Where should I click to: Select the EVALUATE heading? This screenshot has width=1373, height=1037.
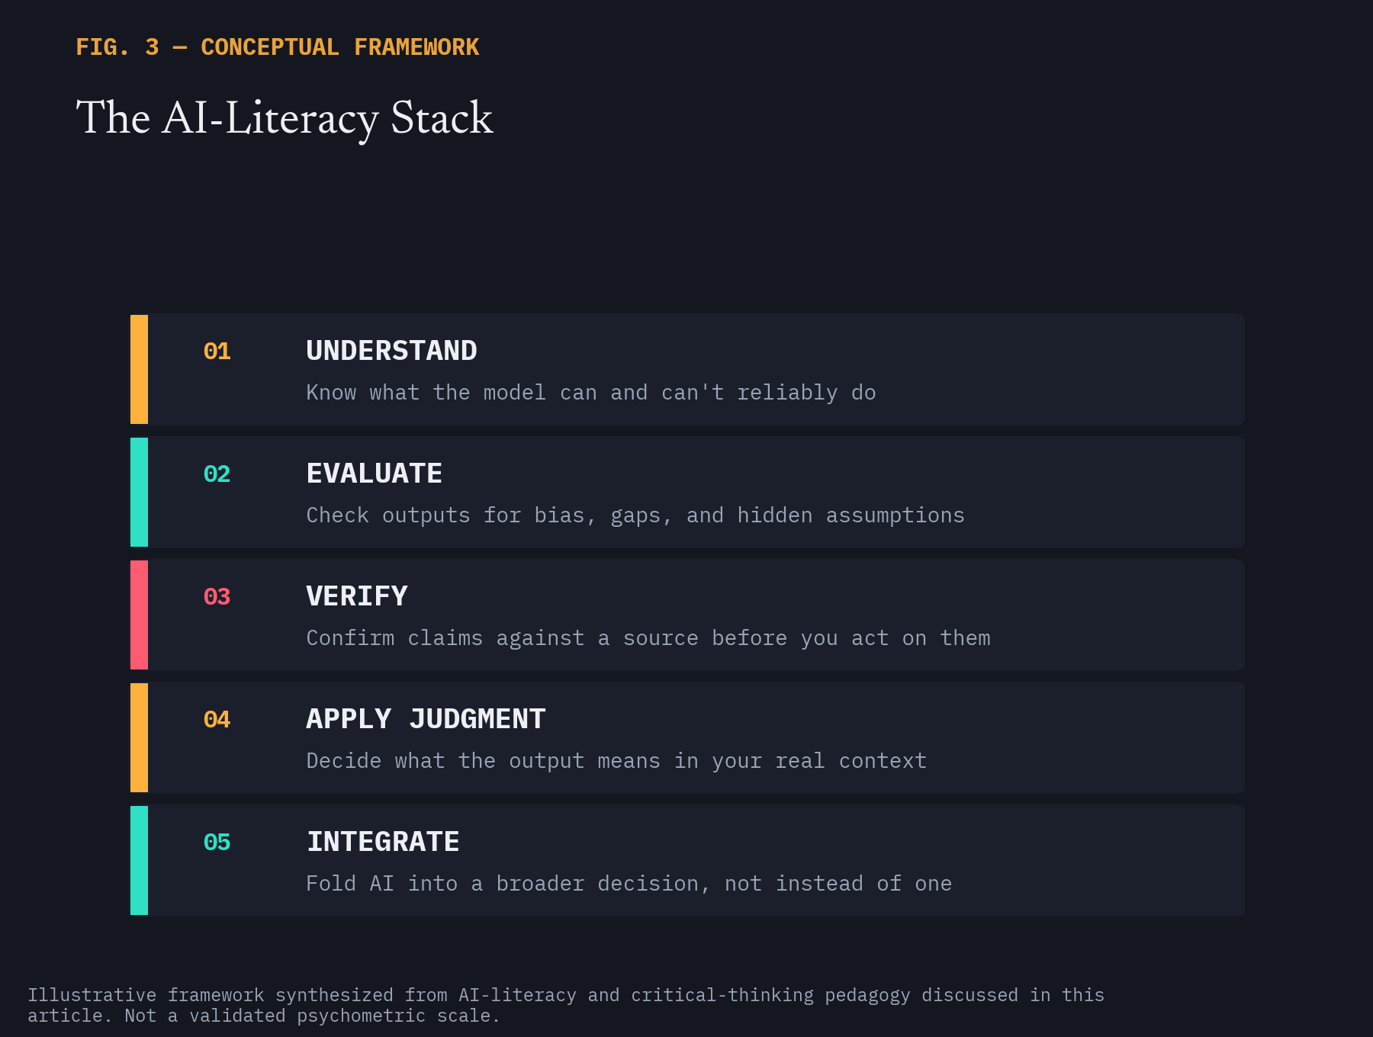(x=374, y=474)
